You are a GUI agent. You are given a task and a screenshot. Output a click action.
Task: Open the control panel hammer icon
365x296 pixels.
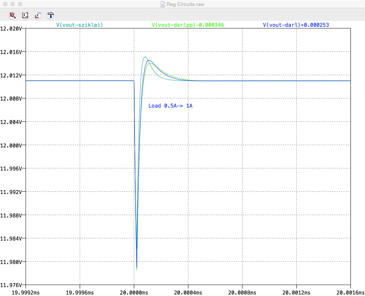tap(50, 16)
